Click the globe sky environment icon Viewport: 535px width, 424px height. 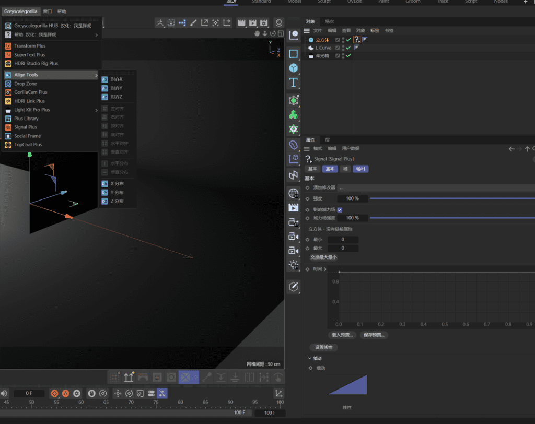[294, 193]
